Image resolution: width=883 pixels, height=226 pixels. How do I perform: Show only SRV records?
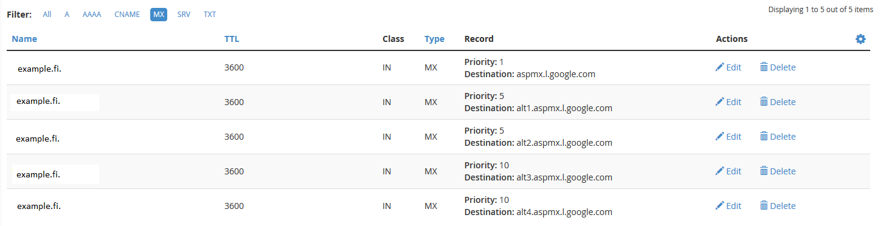coord(184,14)
